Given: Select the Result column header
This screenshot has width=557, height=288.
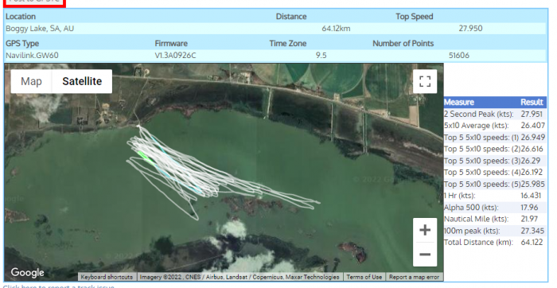Looking at the screenshot, I should pos(532,103).
